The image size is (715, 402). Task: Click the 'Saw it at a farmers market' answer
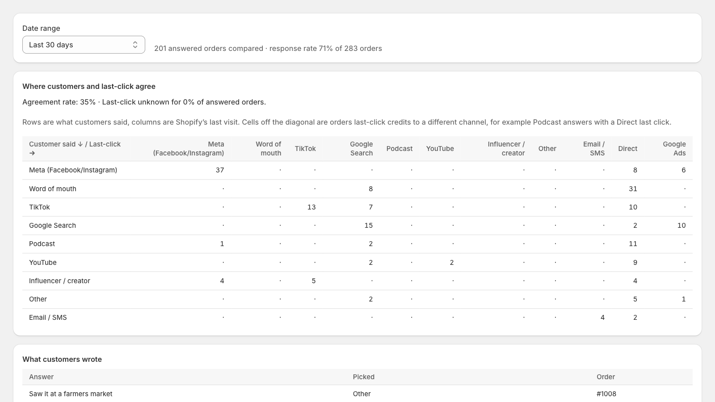click(x=71, y=394)
